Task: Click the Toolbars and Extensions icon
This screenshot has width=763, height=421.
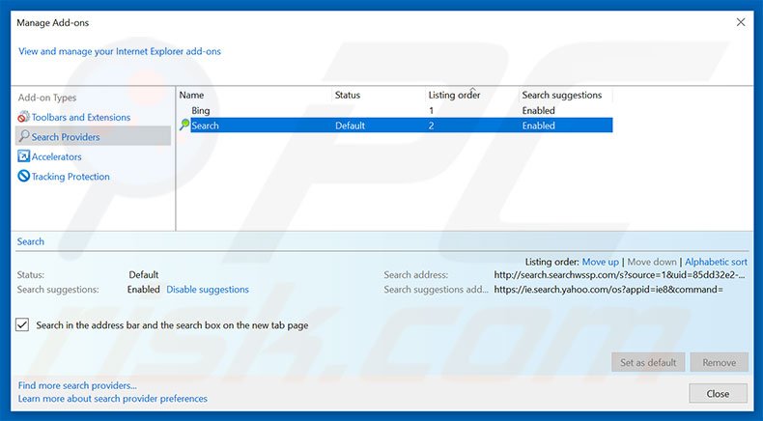Action: pos(23,117)
